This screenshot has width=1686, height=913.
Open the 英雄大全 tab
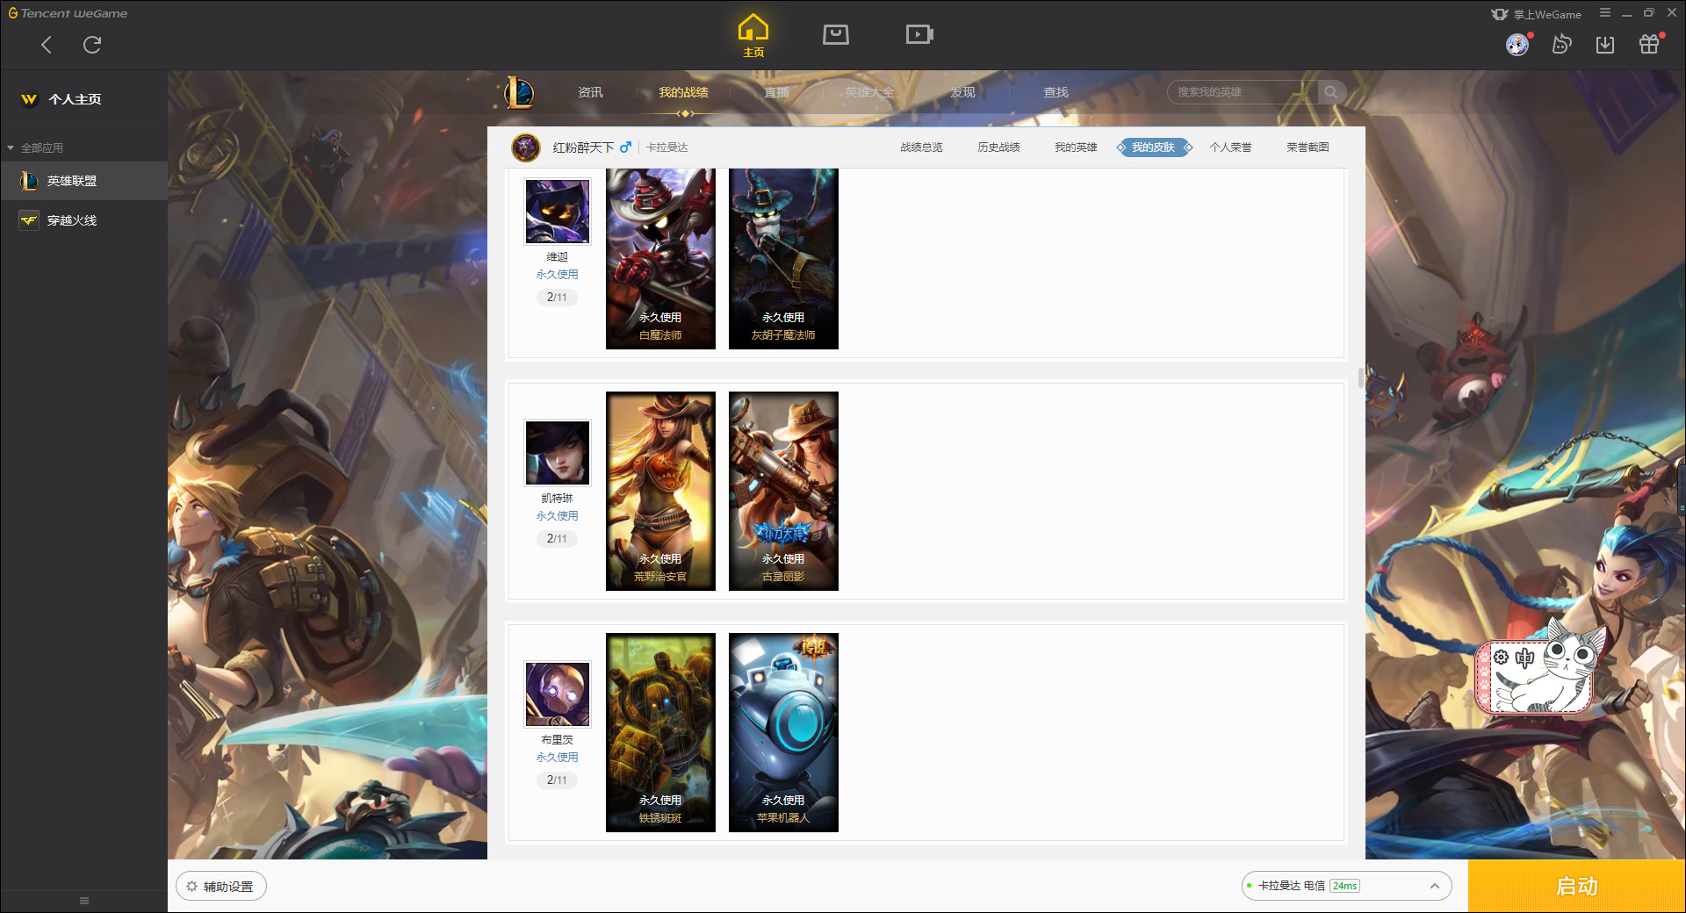tap(869, 92)
